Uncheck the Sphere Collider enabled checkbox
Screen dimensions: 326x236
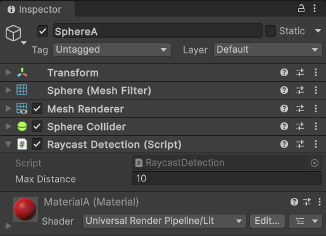37,126
